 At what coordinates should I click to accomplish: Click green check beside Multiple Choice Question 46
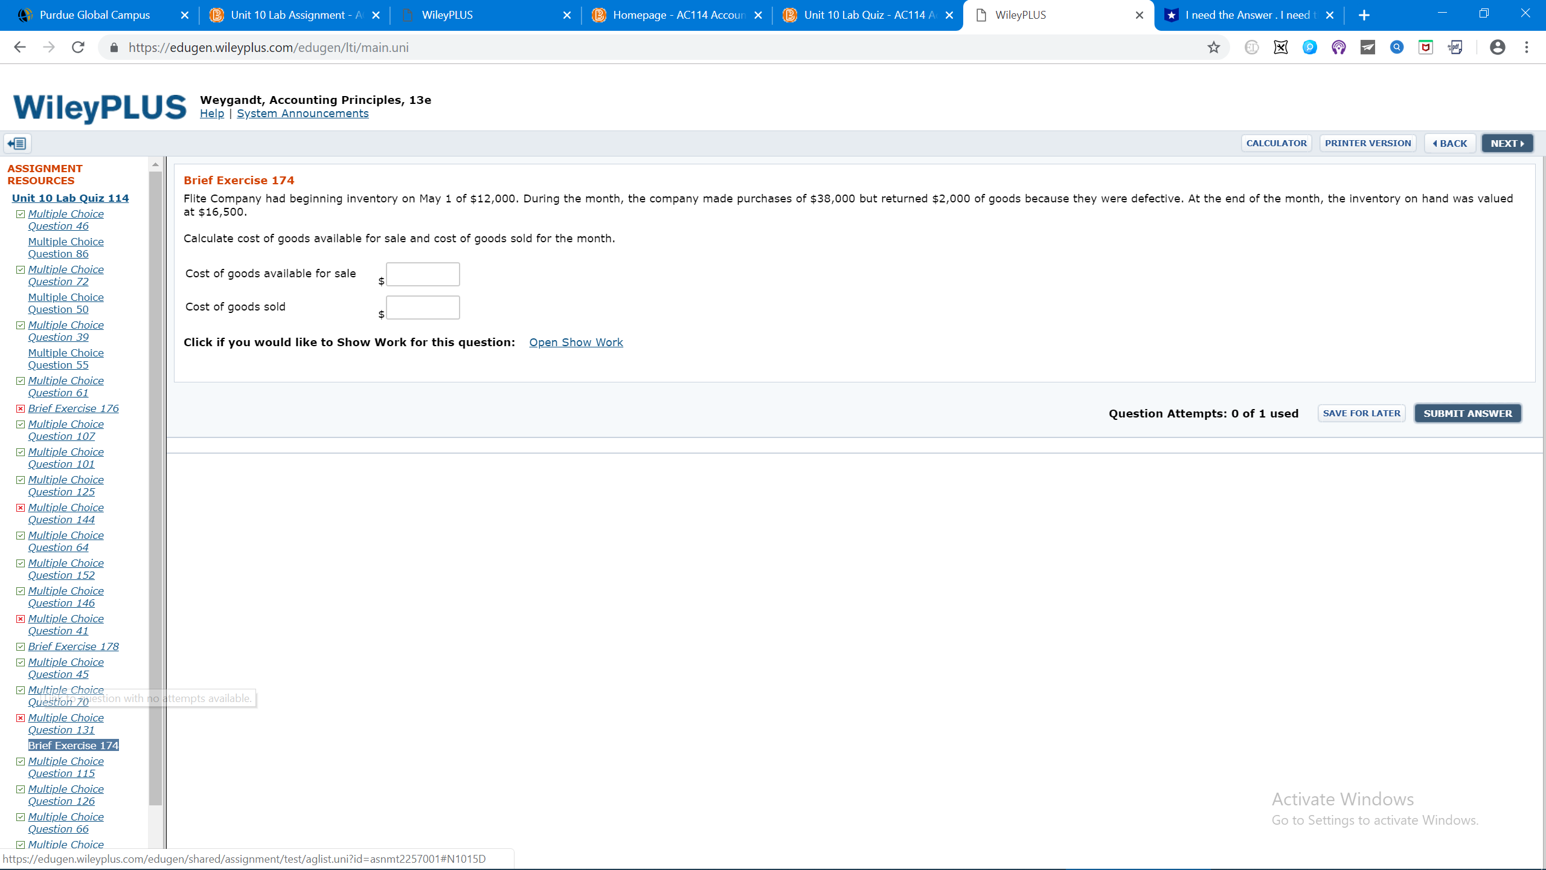click(x=21, y=214)
